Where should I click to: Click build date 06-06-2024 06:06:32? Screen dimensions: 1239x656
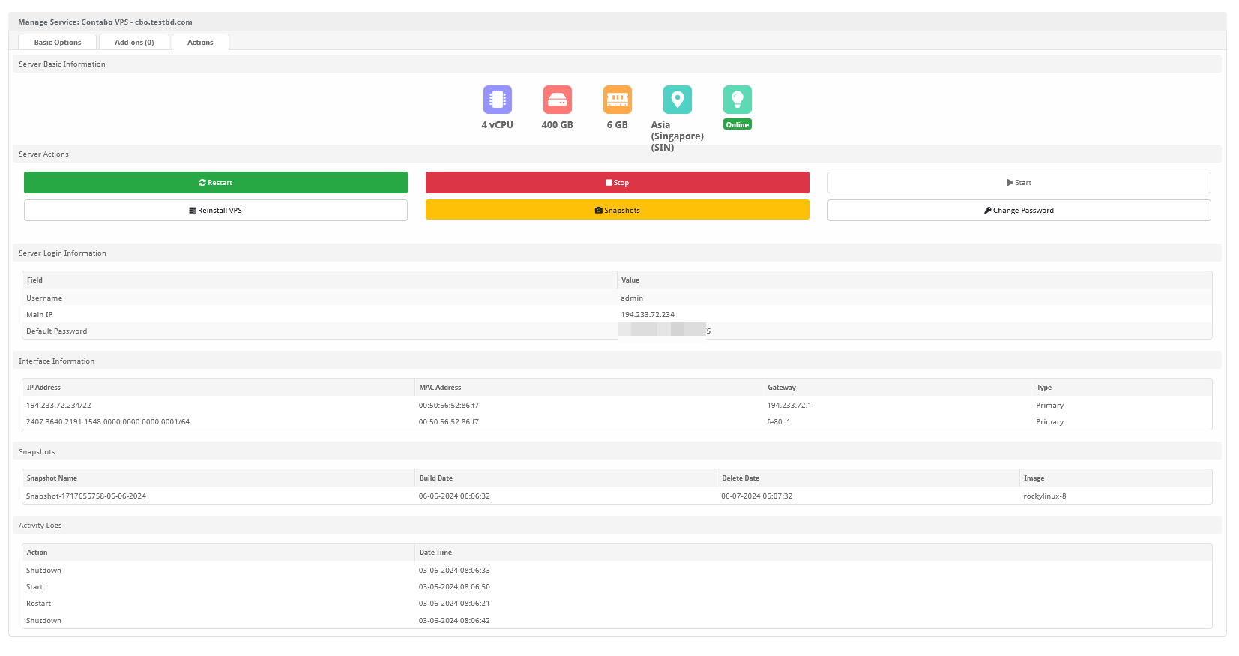point(454,496)
